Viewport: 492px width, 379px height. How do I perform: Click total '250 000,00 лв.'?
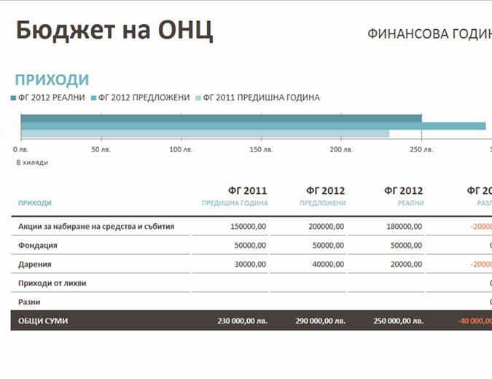pos(399,321)
